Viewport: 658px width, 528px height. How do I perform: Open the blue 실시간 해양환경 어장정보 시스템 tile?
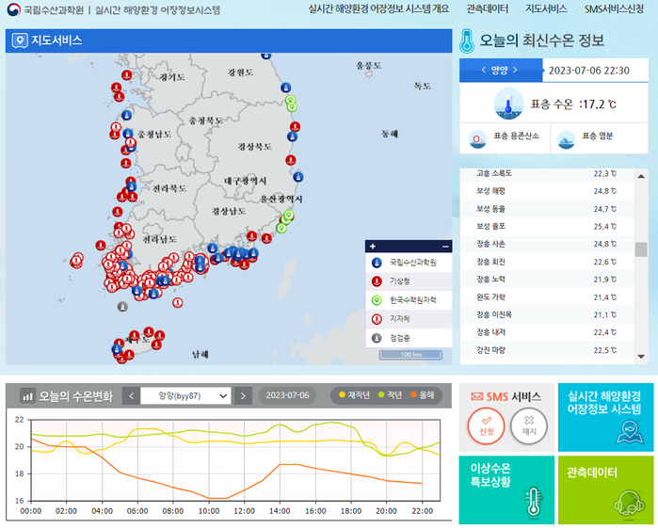pos(604,416)
